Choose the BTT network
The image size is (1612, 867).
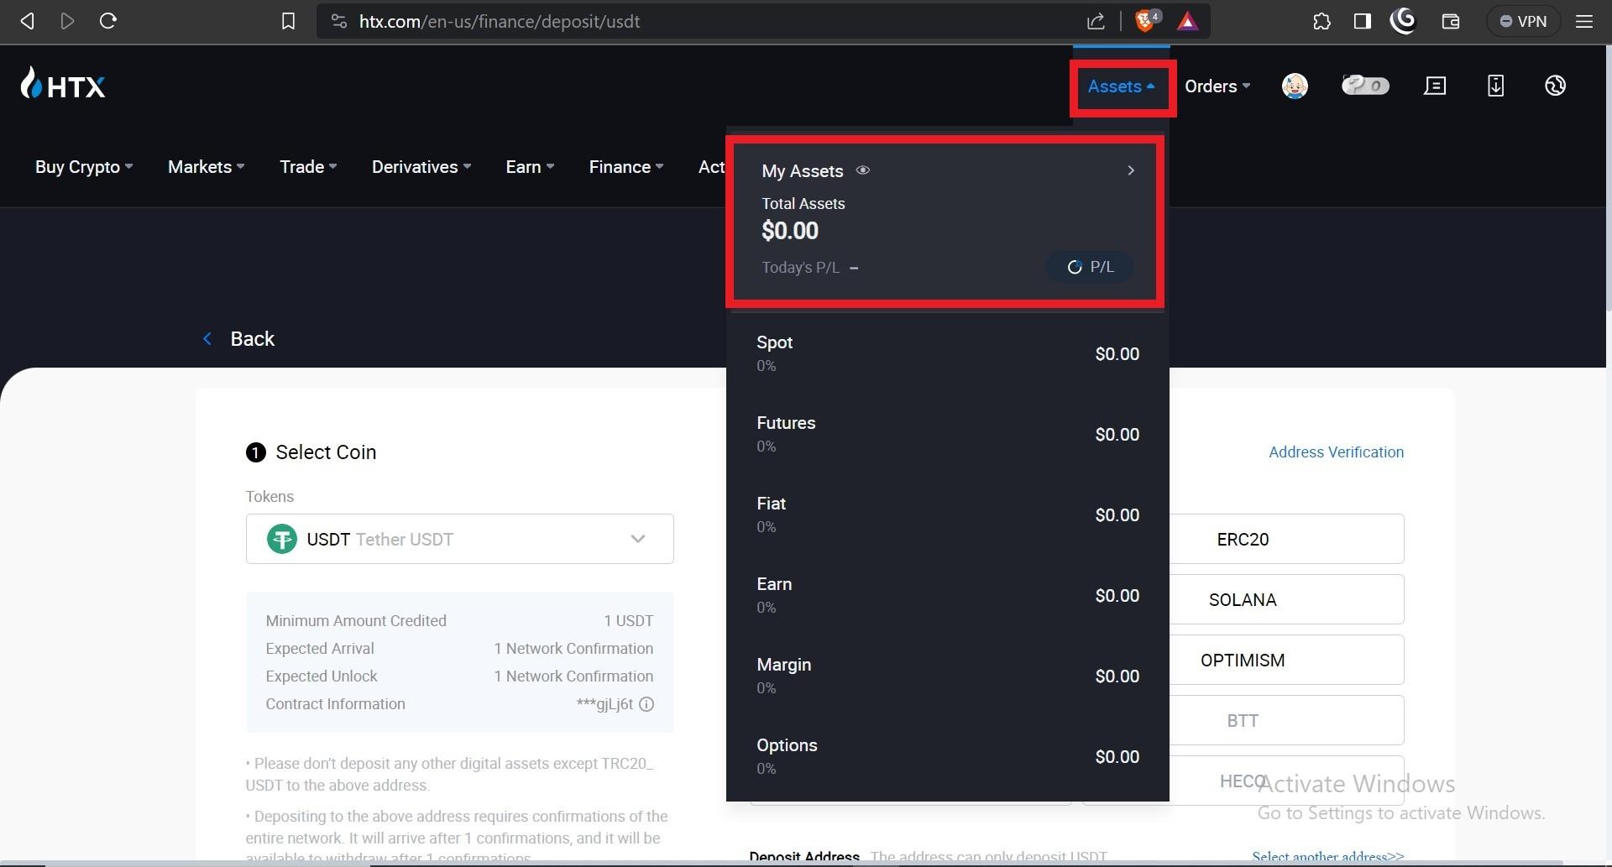(x=1243, y=720)
